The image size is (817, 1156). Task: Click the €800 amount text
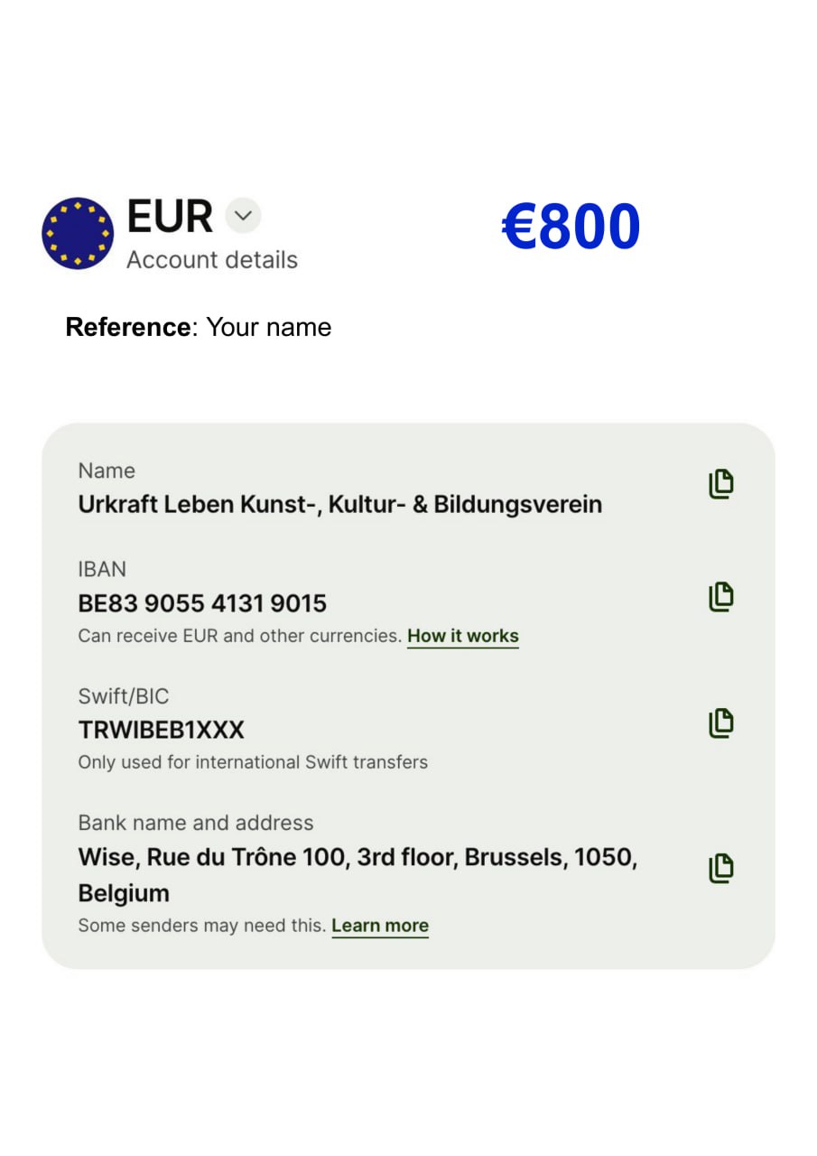(x=571, y=227)
